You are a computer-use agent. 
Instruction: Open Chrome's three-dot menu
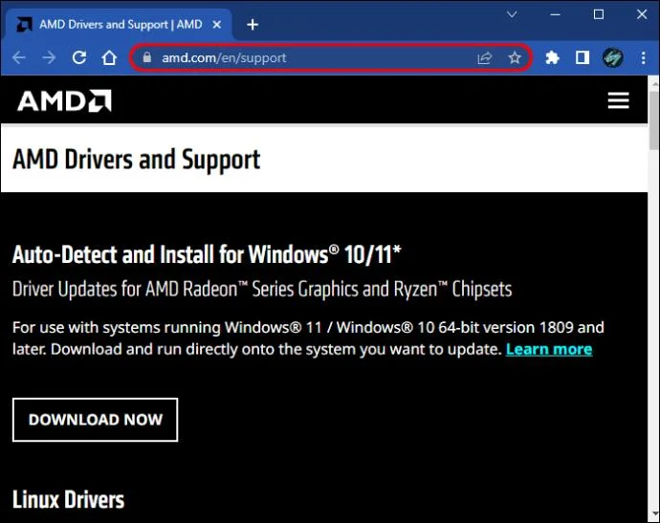(x=643, y=57)
